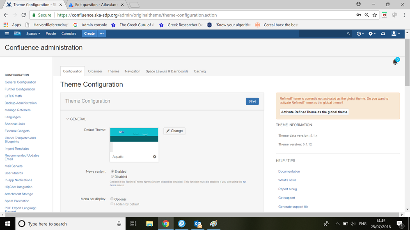This screenshot has height=230, width=410.
Task: Open the notifications tray icon in header
Action: click(x=383, y=34)
